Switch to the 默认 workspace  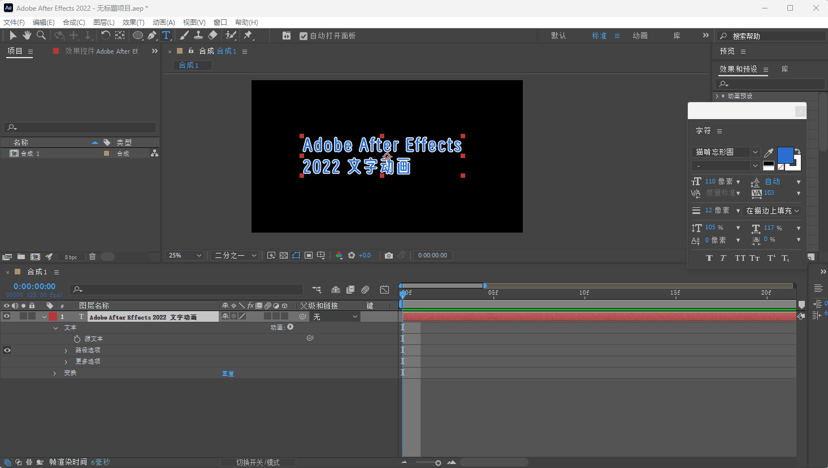pos(558,36)
